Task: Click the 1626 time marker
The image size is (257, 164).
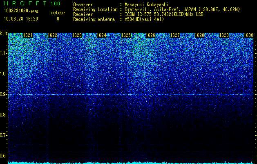Action: [x=151, y=35]
